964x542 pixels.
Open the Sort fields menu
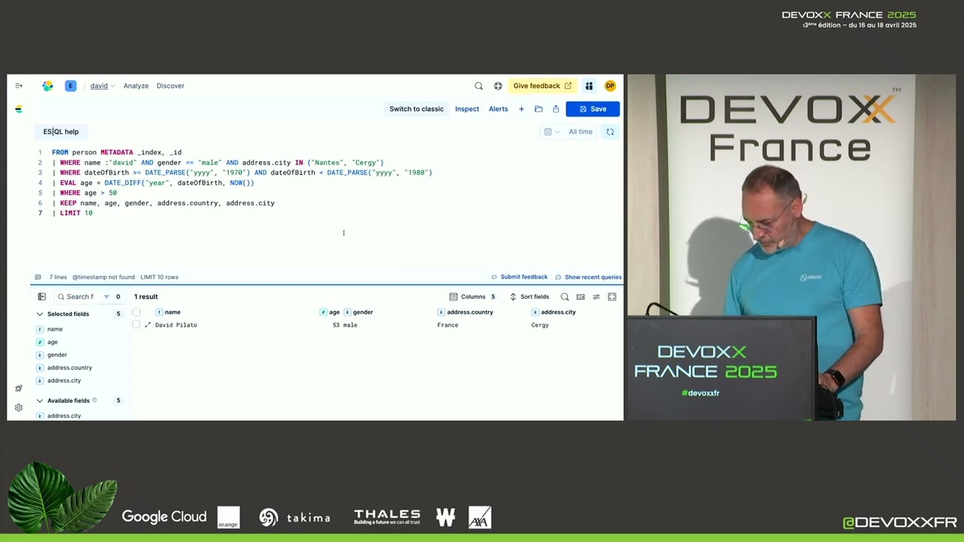(529, 297)
